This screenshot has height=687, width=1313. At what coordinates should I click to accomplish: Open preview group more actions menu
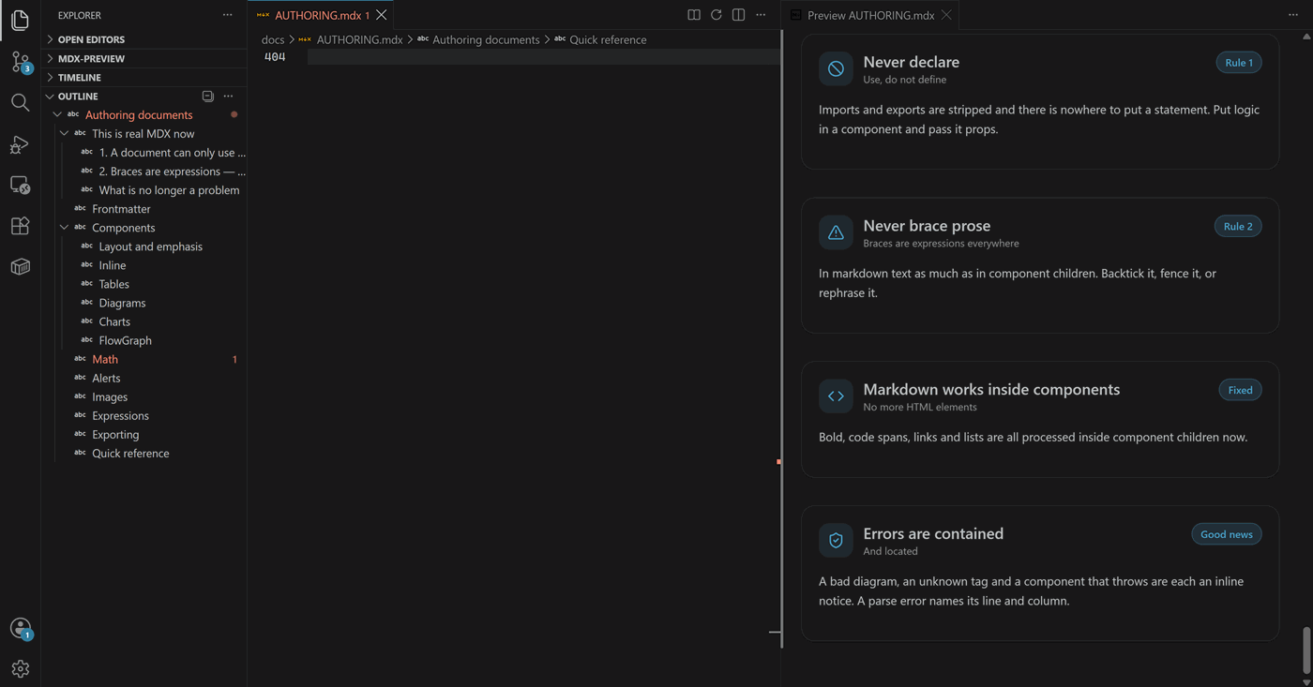pyautogui.click(x=1293, y=15)
